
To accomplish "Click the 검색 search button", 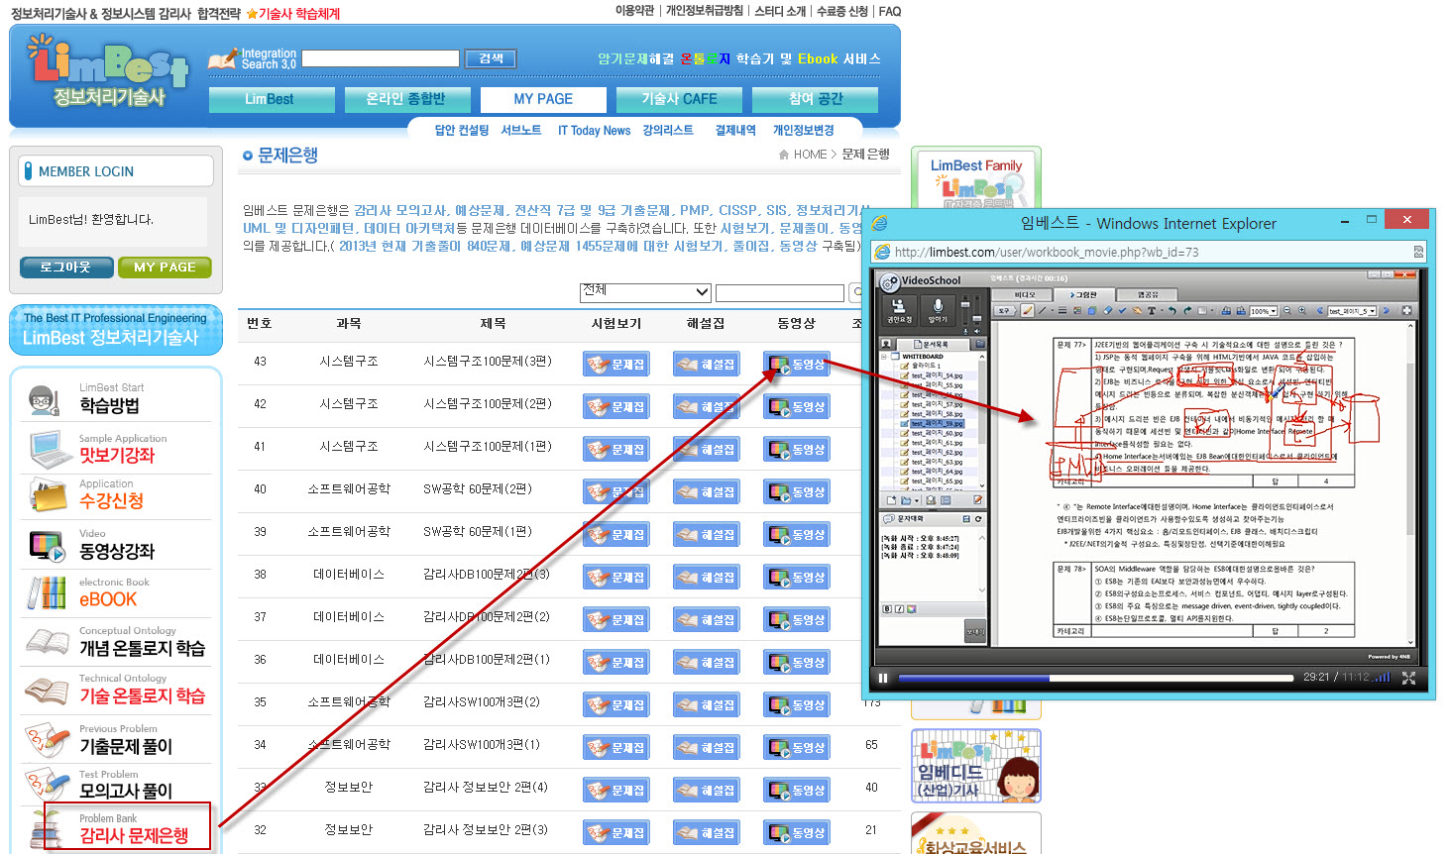I will click(491, 58).
